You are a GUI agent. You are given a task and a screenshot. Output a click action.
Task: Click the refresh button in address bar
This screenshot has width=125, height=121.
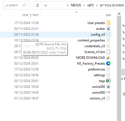[x=37, y=5]
